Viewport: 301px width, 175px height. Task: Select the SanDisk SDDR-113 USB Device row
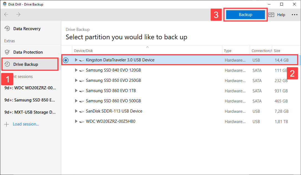181,111
